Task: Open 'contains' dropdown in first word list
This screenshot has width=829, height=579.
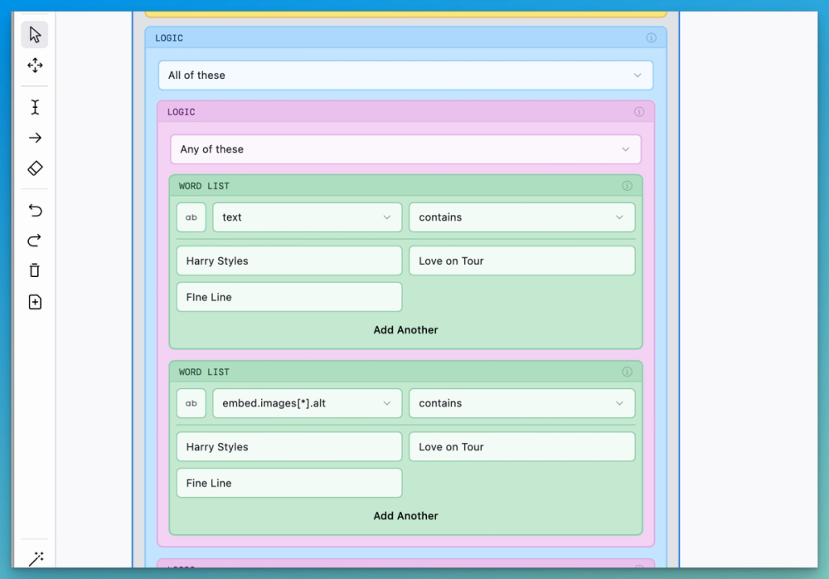Action: point(521,217)
